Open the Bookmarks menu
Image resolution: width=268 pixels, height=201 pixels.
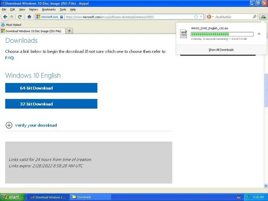tap(49, 9)
